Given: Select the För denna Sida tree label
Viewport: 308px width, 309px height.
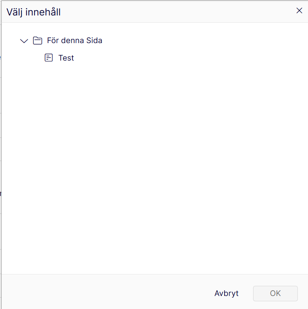Looking at the screenshot, I should (x=74, y=41).
